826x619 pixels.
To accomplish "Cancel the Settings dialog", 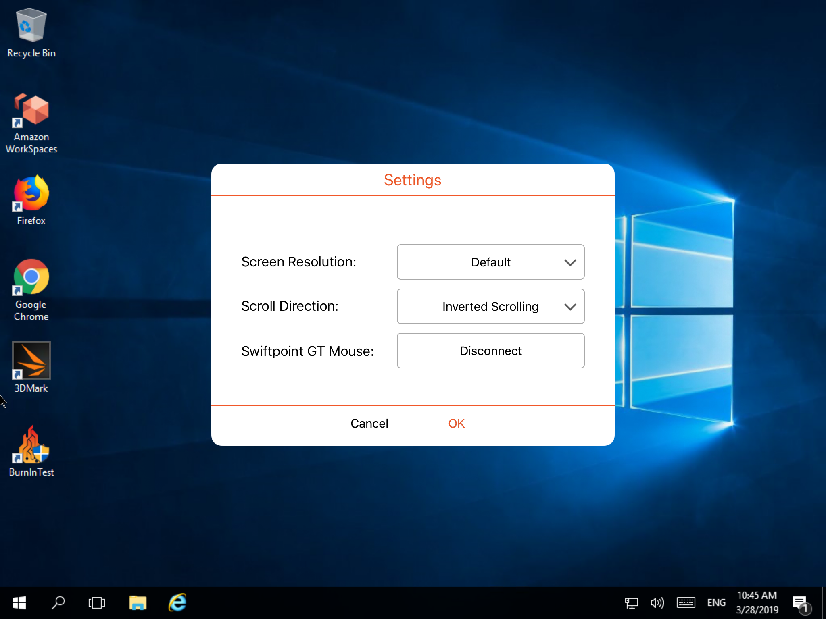I will [369, 424].
